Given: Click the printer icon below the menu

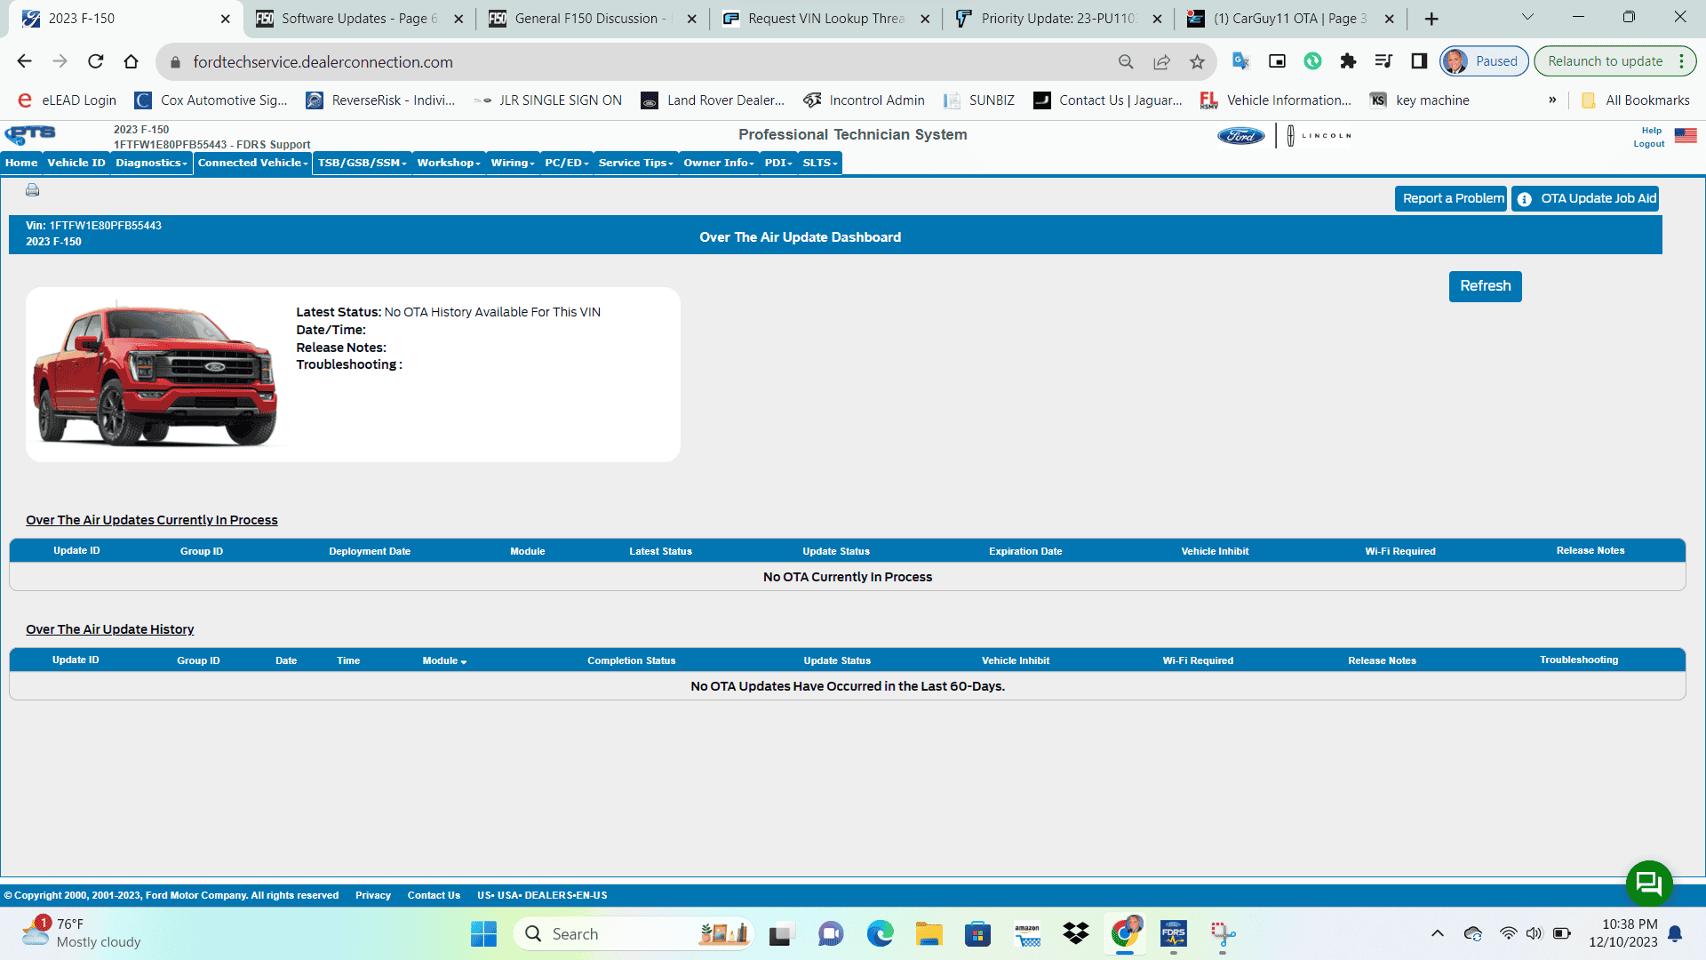Looking at the screenshot, I should [33, 189].
